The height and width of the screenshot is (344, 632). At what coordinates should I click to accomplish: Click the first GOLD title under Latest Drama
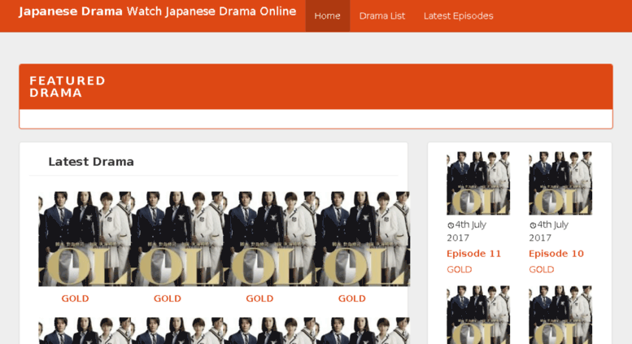[75, 298]
